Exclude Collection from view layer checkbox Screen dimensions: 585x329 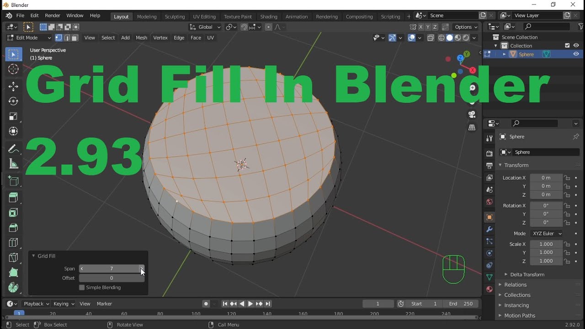point(567,46)
